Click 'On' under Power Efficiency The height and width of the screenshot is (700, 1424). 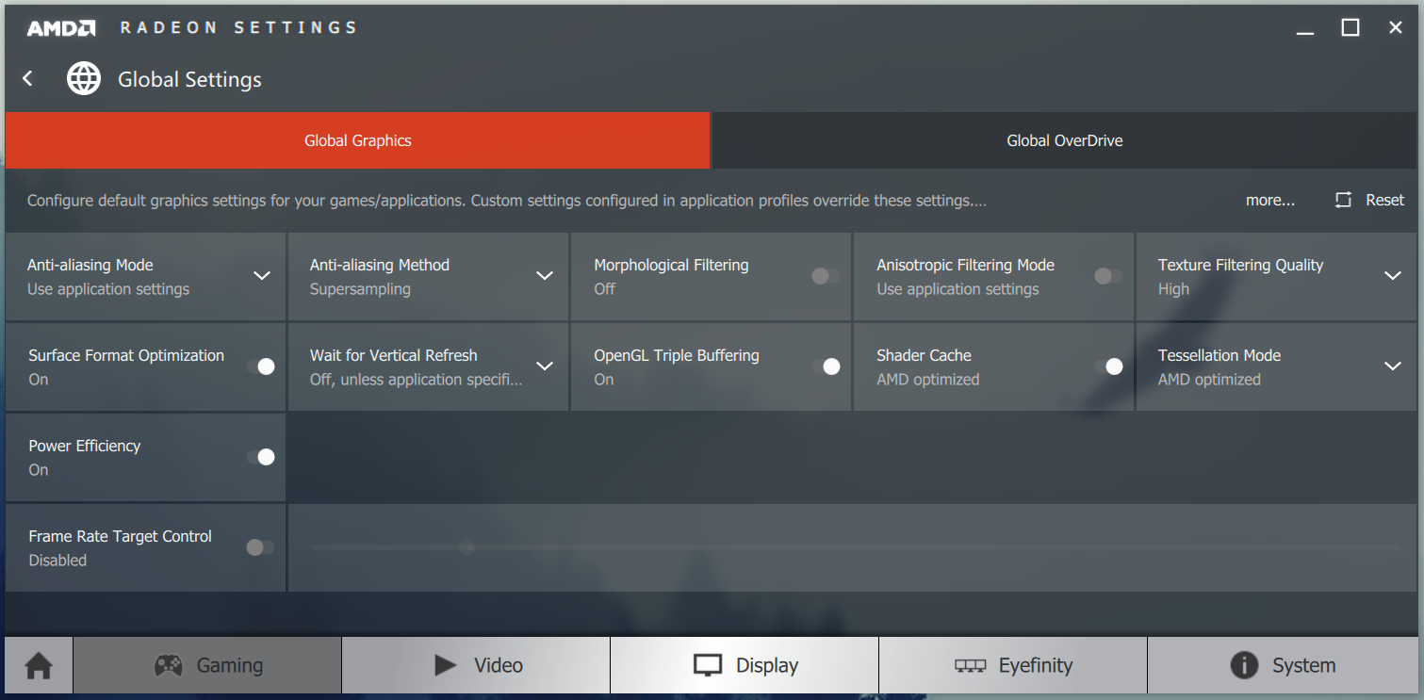click(x=39, y=470)
